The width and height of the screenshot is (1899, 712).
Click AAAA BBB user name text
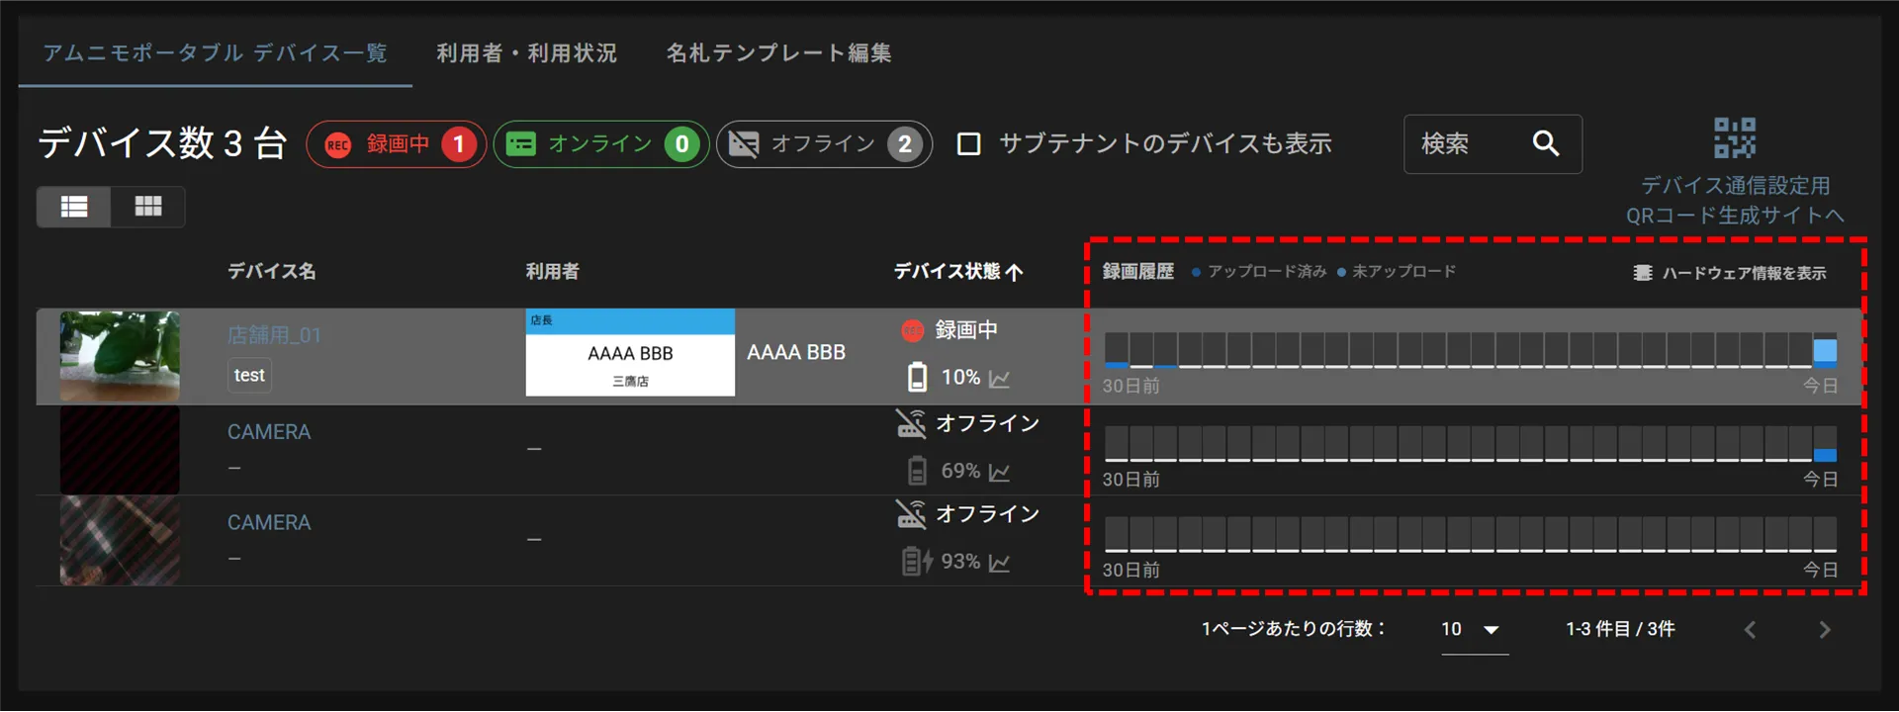point(796,352)
